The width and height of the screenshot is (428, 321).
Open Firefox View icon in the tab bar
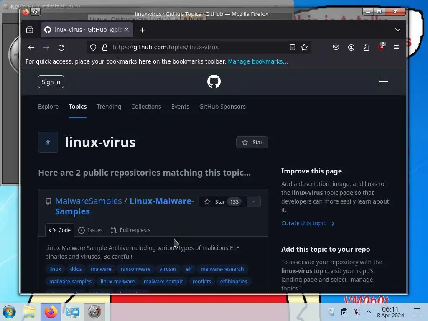[x=30, y=30]
